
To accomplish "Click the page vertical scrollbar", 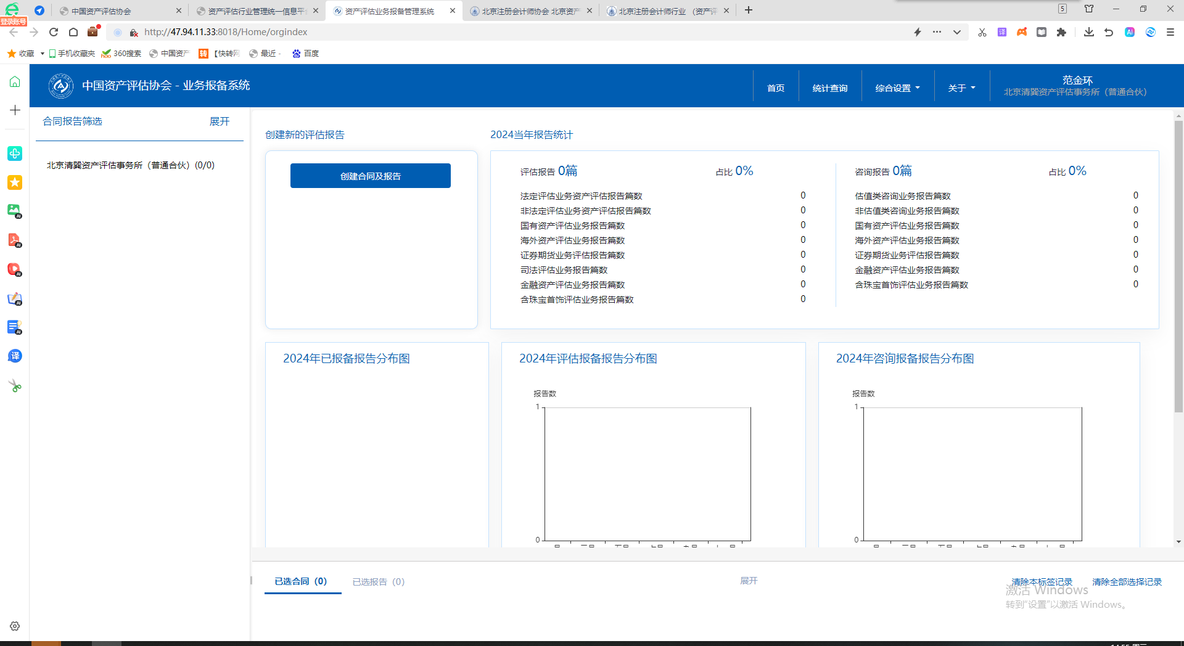I will coord(1178,265).
